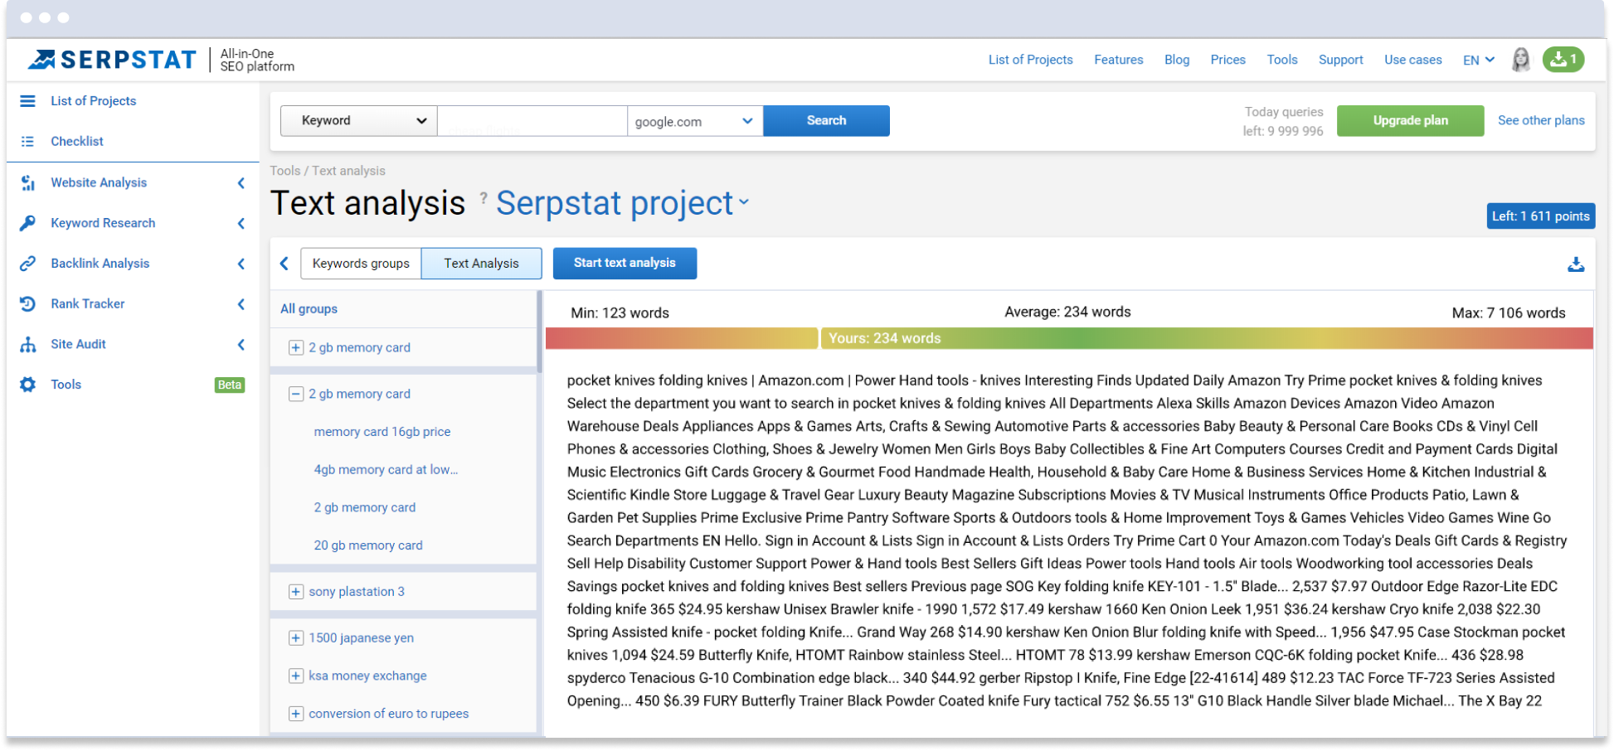Click the Min: 123 words label
Screen dimensions: 1614x751
tap(620, 313)
